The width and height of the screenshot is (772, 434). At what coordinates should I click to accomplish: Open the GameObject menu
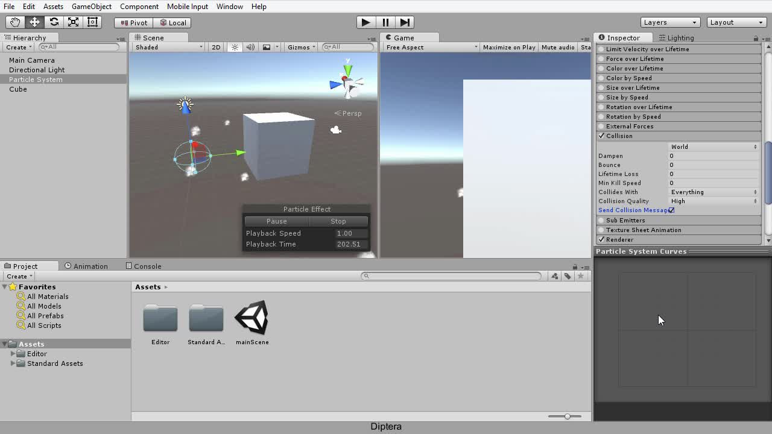(x=92, y=6)
